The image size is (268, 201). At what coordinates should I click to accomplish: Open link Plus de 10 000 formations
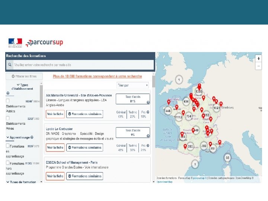click(97, 76)
